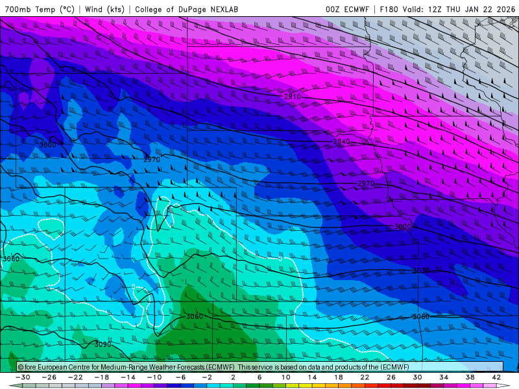Select the 34 temperature scale label
Screen dimensions: 519x389
pyautogui.click(x=444, y=377)
